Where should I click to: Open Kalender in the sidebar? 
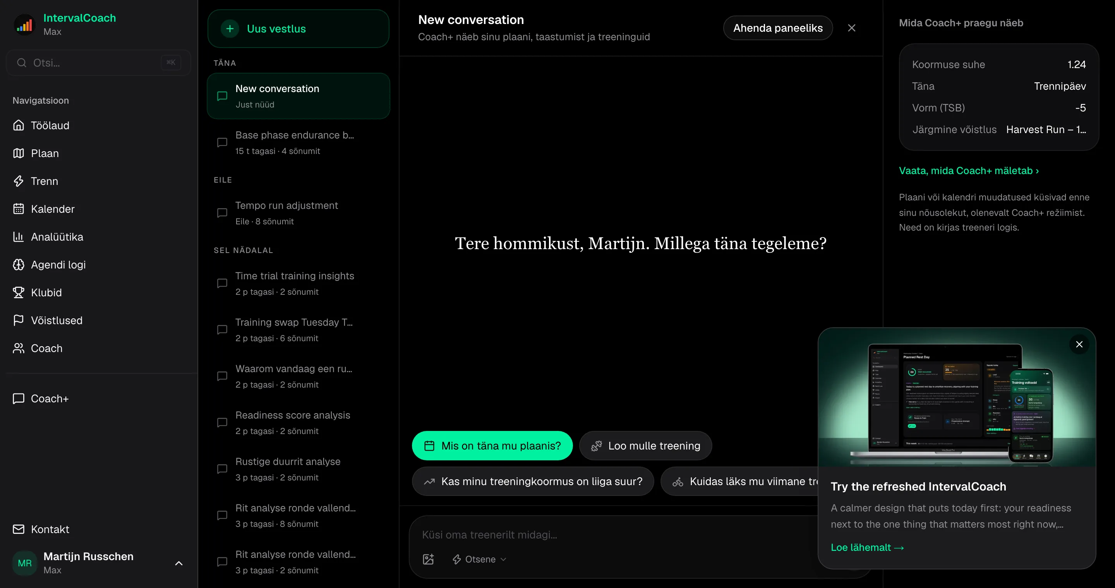tap(99, 209)
